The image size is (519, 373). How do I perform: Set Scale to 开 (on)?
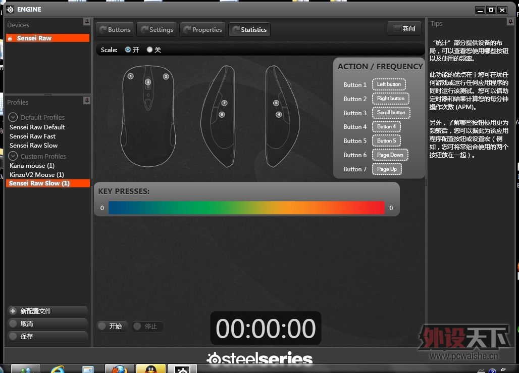[128, 50]
